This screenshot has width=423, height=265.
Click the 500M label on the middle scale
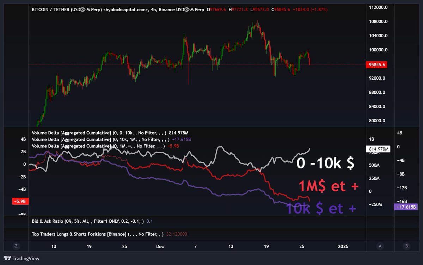tap(374, 165)
